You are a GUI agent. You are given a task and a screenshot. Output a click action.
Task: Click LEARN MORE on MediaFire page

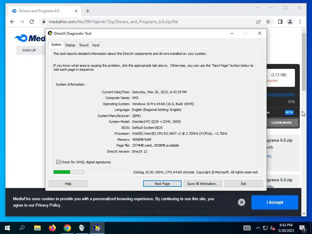(x=282, y=123)
